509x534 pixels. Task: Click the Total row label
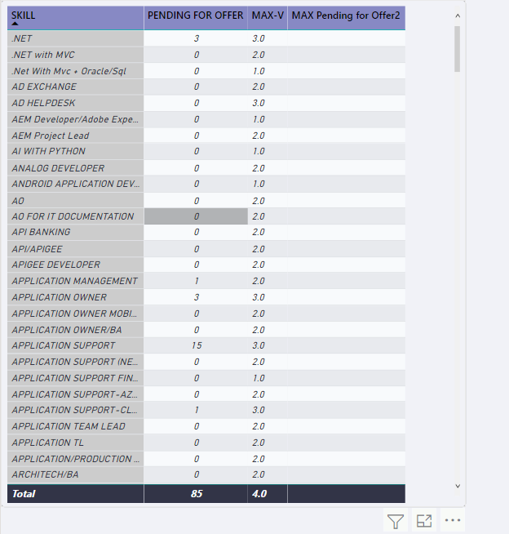click(24, 494)
